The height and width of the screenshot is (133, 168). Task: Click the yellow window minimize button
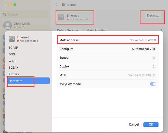pyautogui.click(x=10, y=5)
